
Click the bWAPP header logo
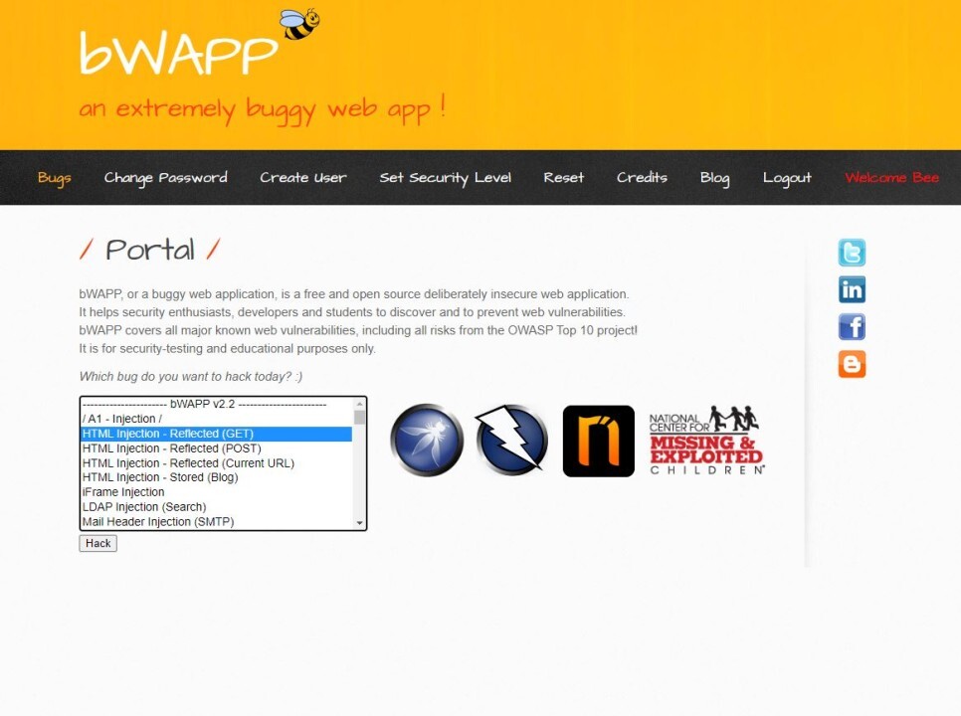tap(178, 54)
